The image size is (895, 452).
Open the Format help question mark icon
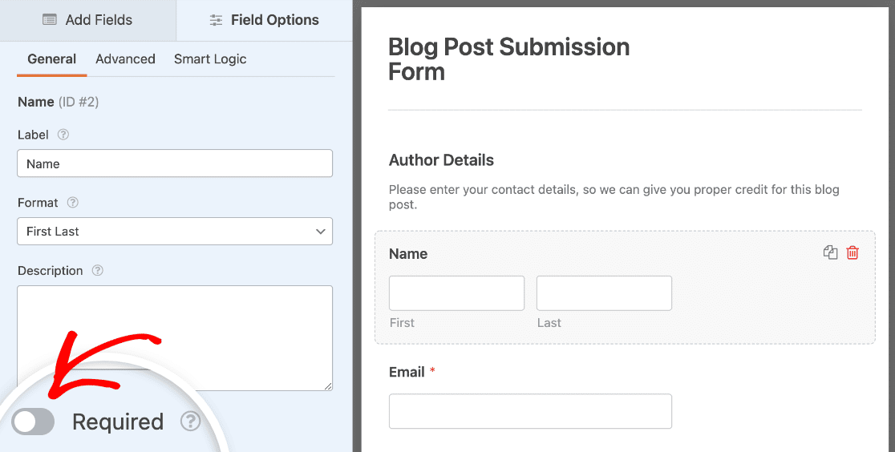pyautogui.click(x=72, y=203)
